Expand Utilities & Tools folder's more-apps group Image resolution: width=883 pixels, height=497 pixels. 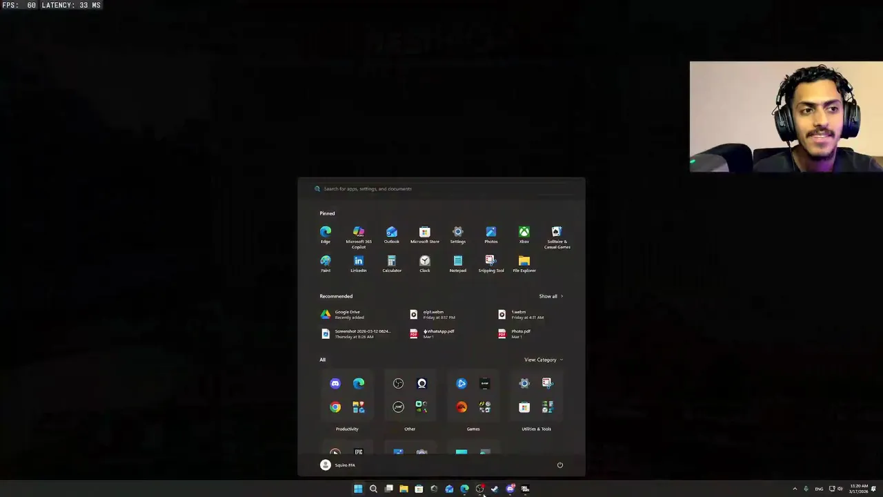pos(548,407)
